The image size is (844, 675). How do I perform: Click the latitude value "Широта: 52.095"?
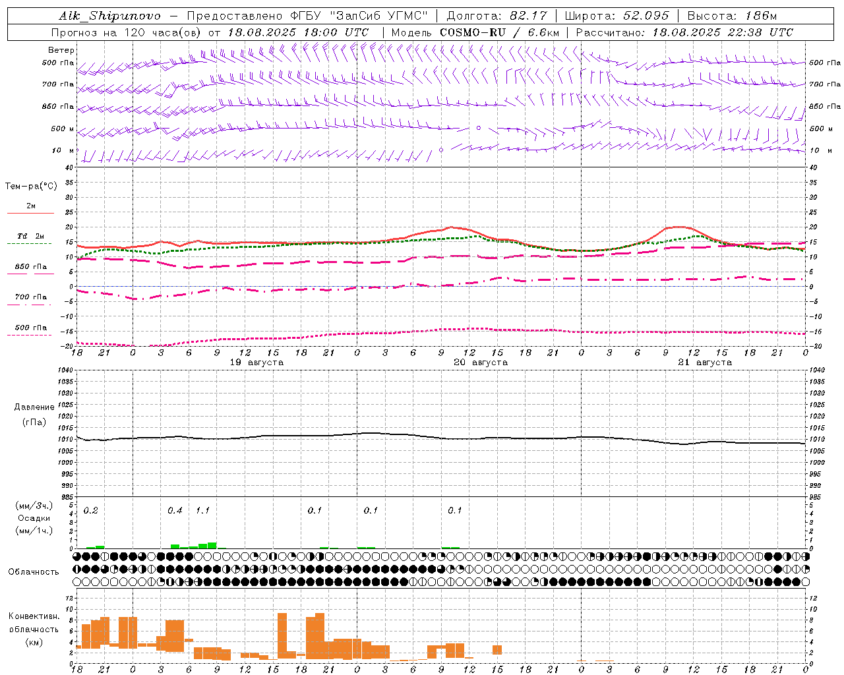[x=617, y=16]
